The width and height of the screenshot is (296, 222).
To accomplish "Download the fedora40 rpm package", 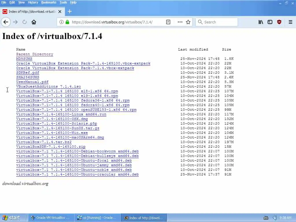I will (73, 105).
